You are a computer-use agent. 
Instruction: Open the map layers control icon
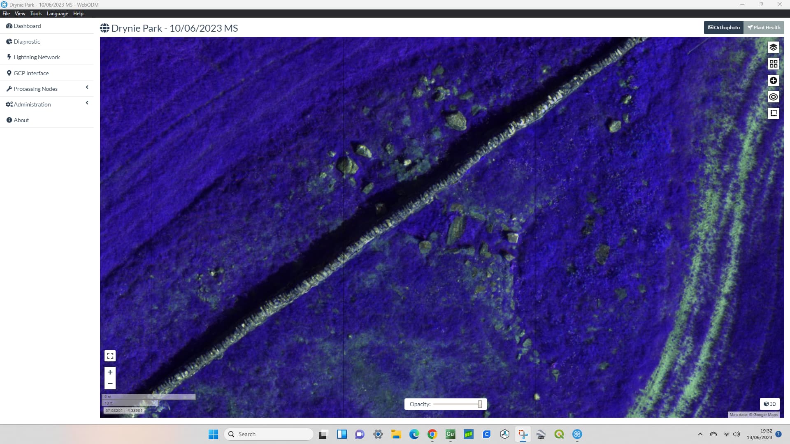[x=773, y=47]
